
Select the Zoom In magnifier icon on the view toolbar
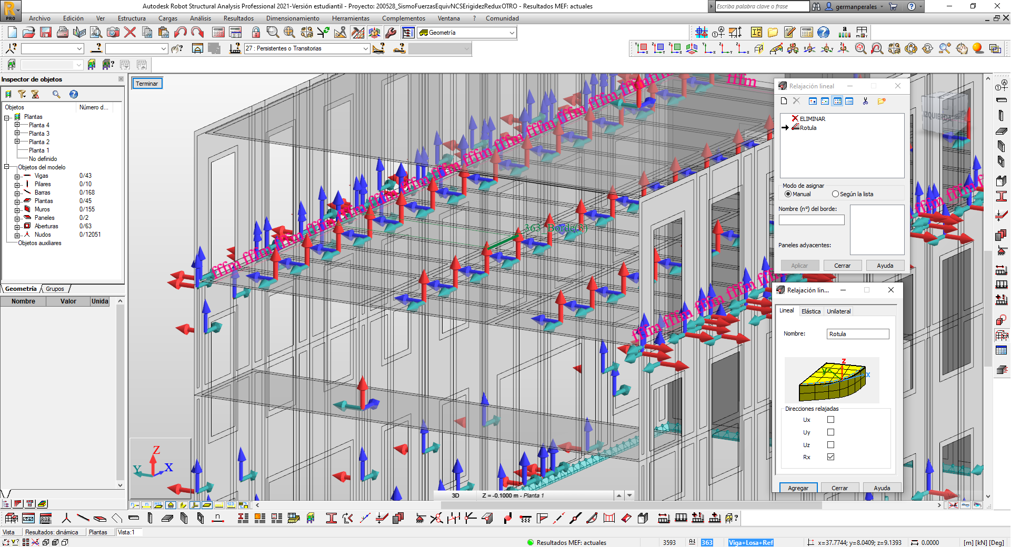(944, 48)
